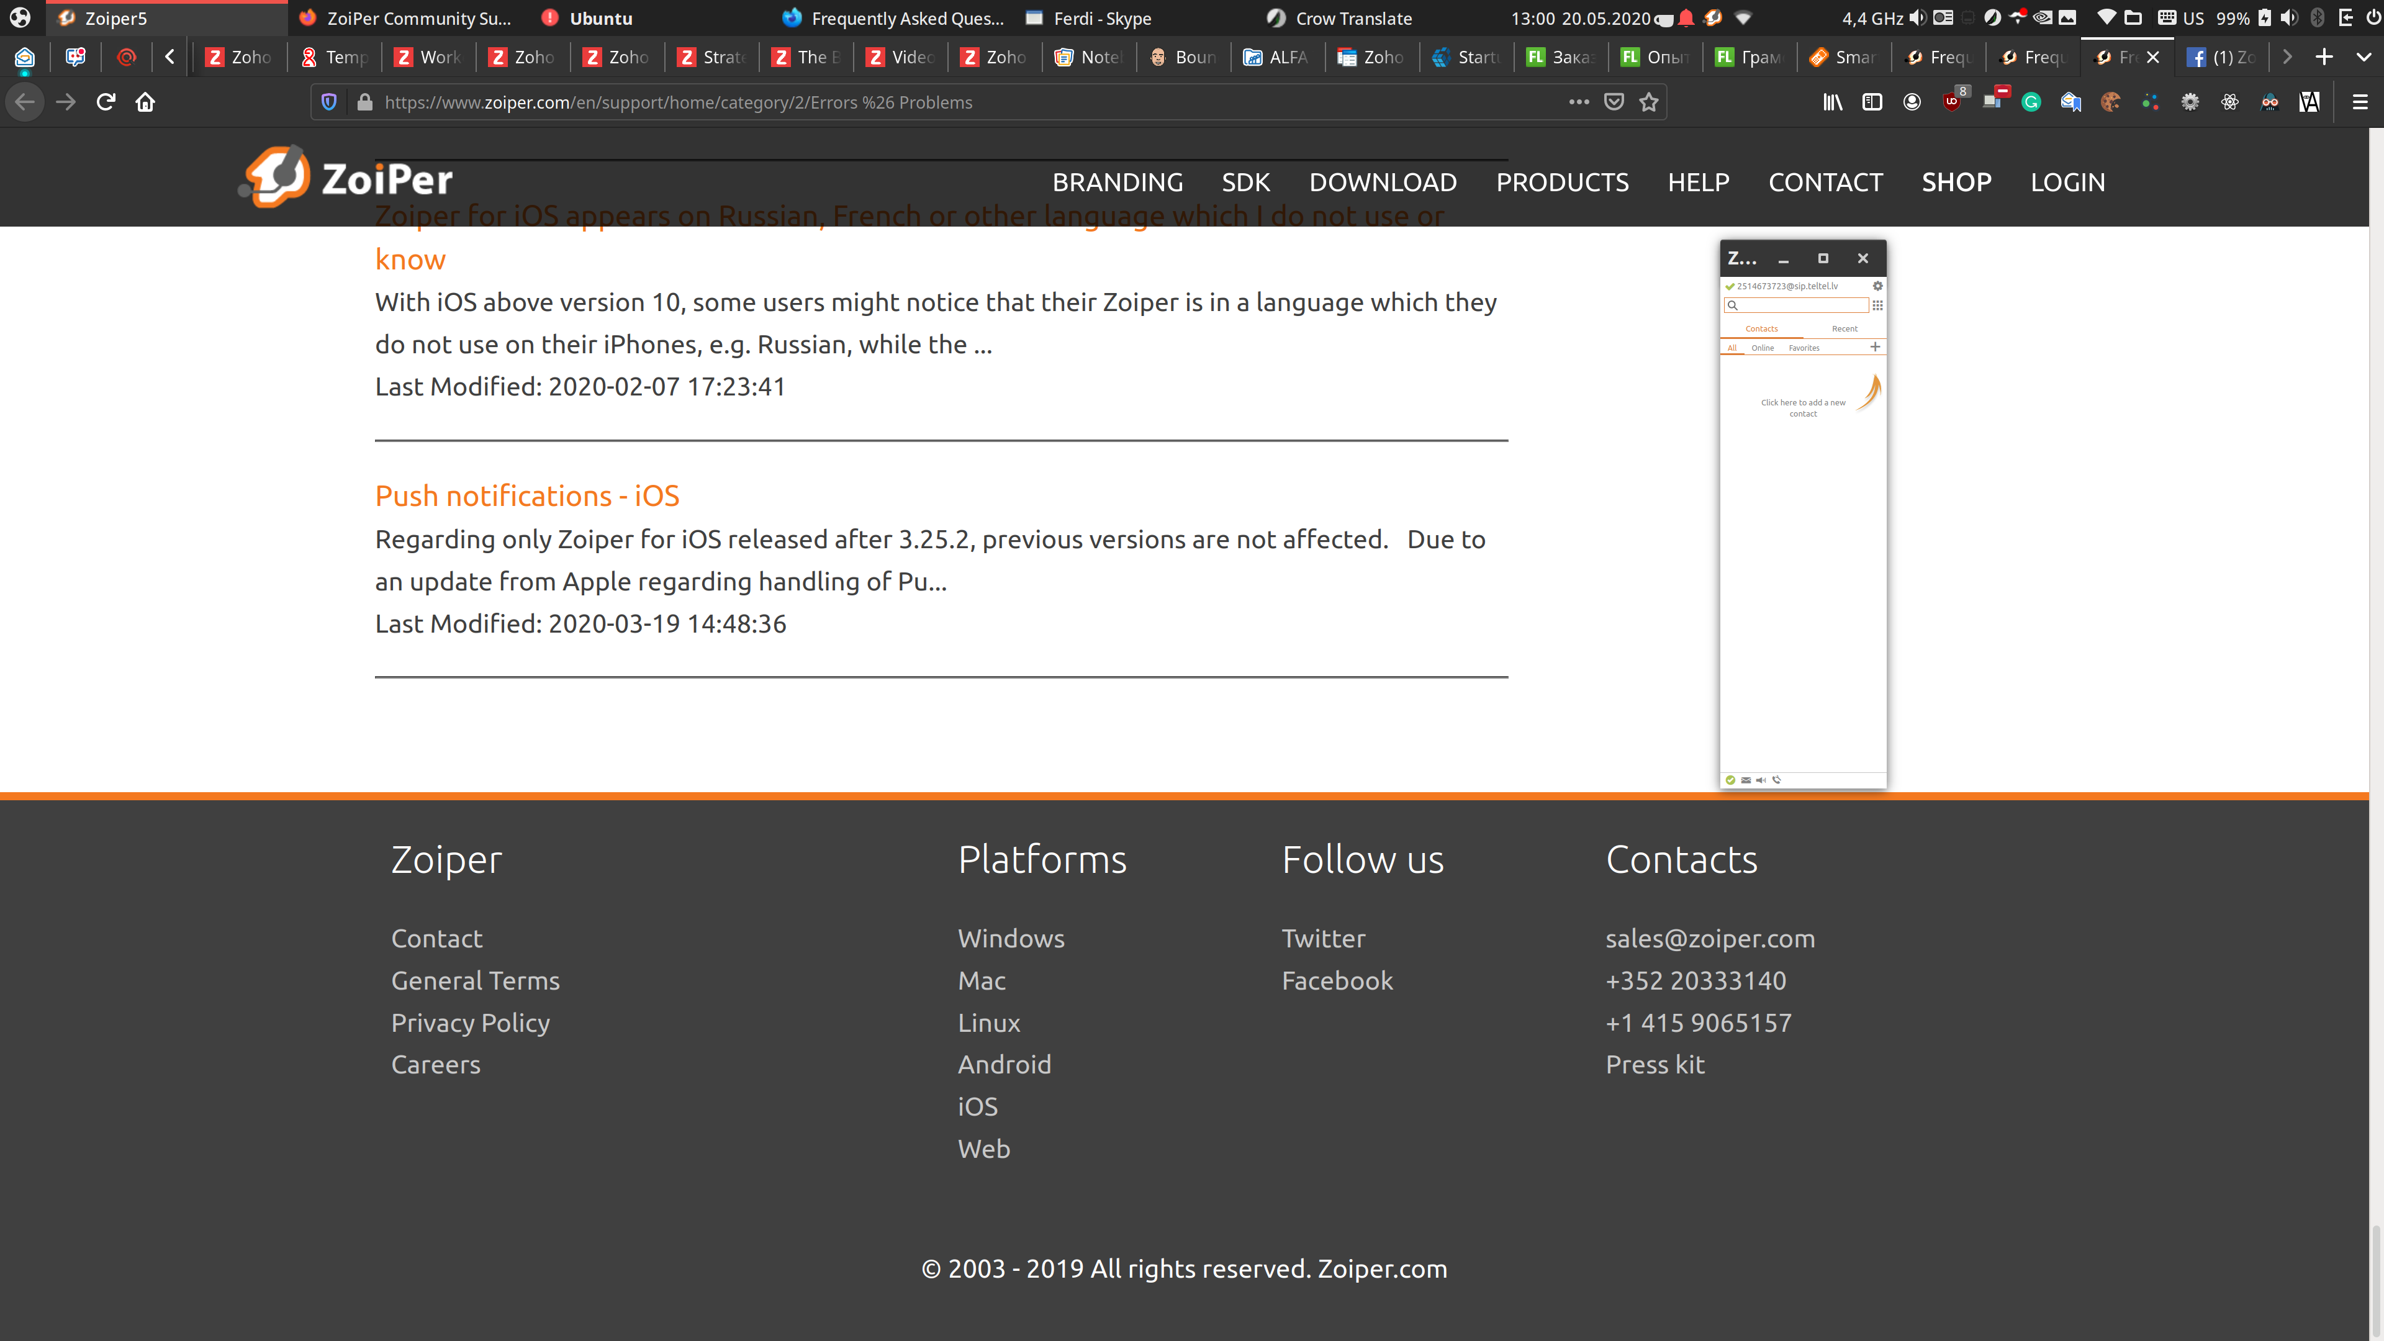Viewport: 2384px width, 1341px height.
Task: Open Grammarly extension icon
Action: (2031, 102)
